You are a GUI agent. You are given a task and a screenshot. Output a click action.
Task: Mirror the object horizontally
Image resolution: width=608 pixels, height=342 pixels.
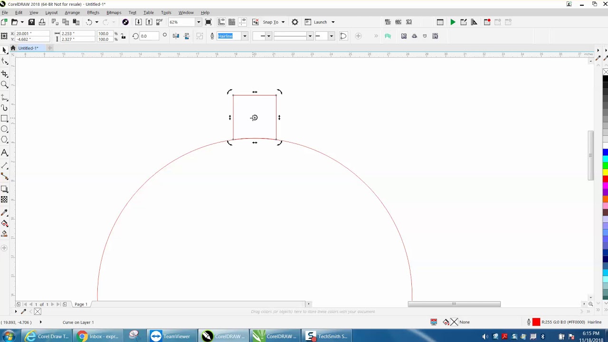click(x=176, y=36)
